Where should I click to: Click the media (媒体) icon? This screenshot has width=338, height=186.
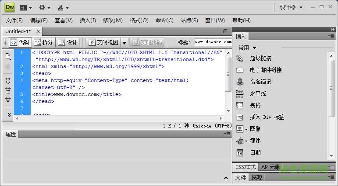(x=240, y=141)
